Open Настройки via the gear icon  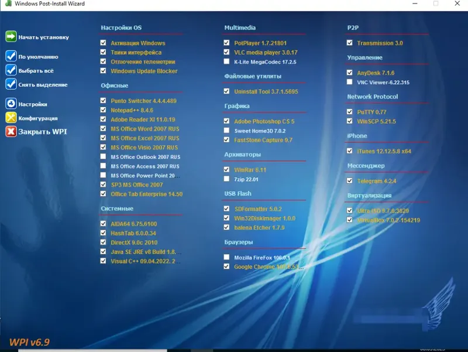[x=11, y=104]
